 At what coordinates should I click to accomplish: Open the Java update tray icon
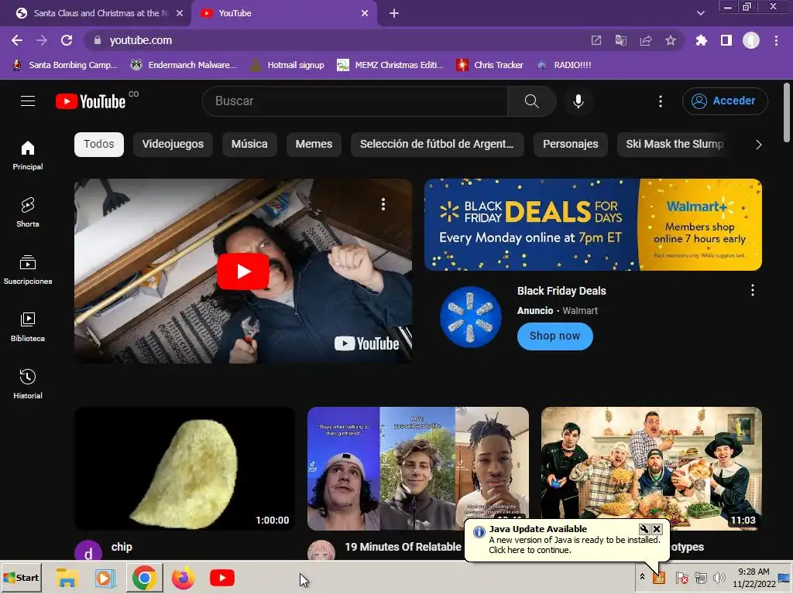pyautogui.click(x=659, y=577)
